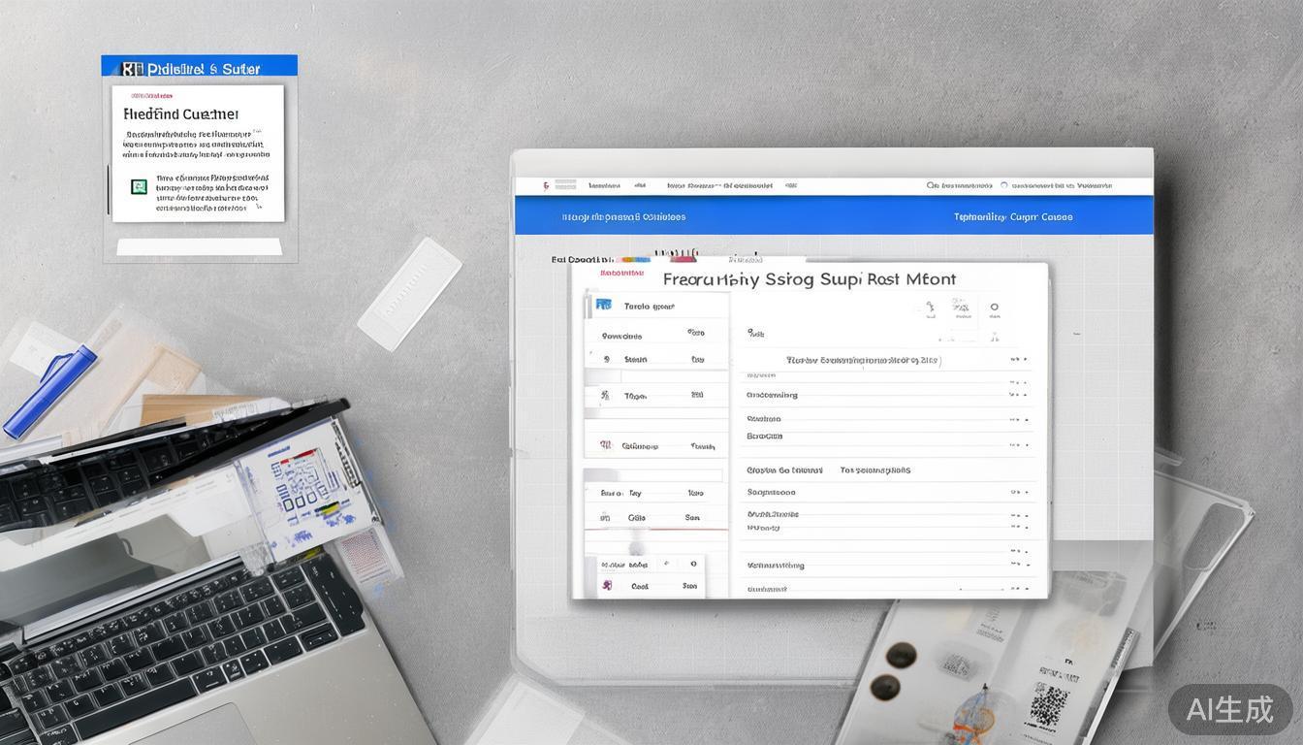Viewport: 1303px width, 745px height.
Task: Click the small red link above the dialog title
Action: pos(621,273)
